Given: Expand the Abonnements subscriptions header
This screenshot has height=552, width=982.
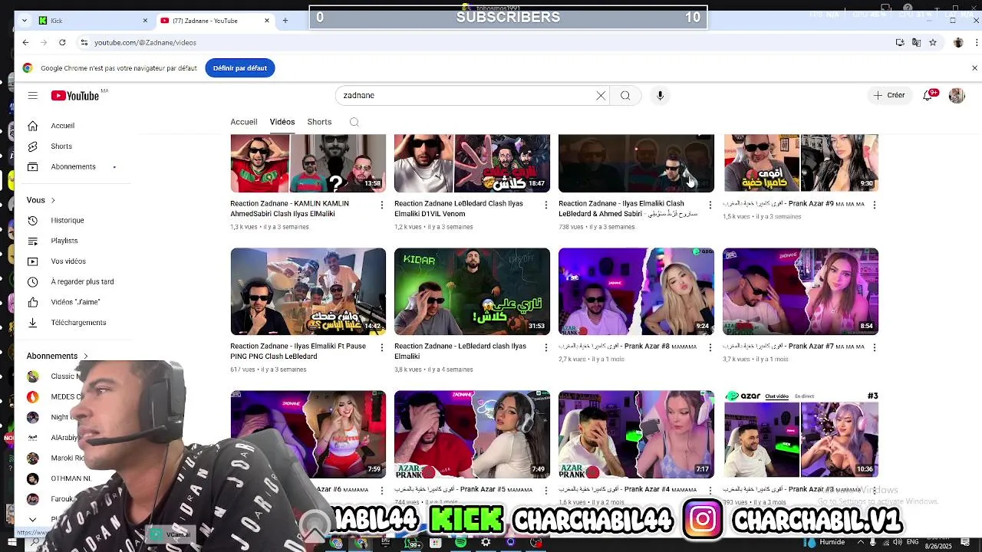Looking at the screenshot, I should click(x=58, y=356).
